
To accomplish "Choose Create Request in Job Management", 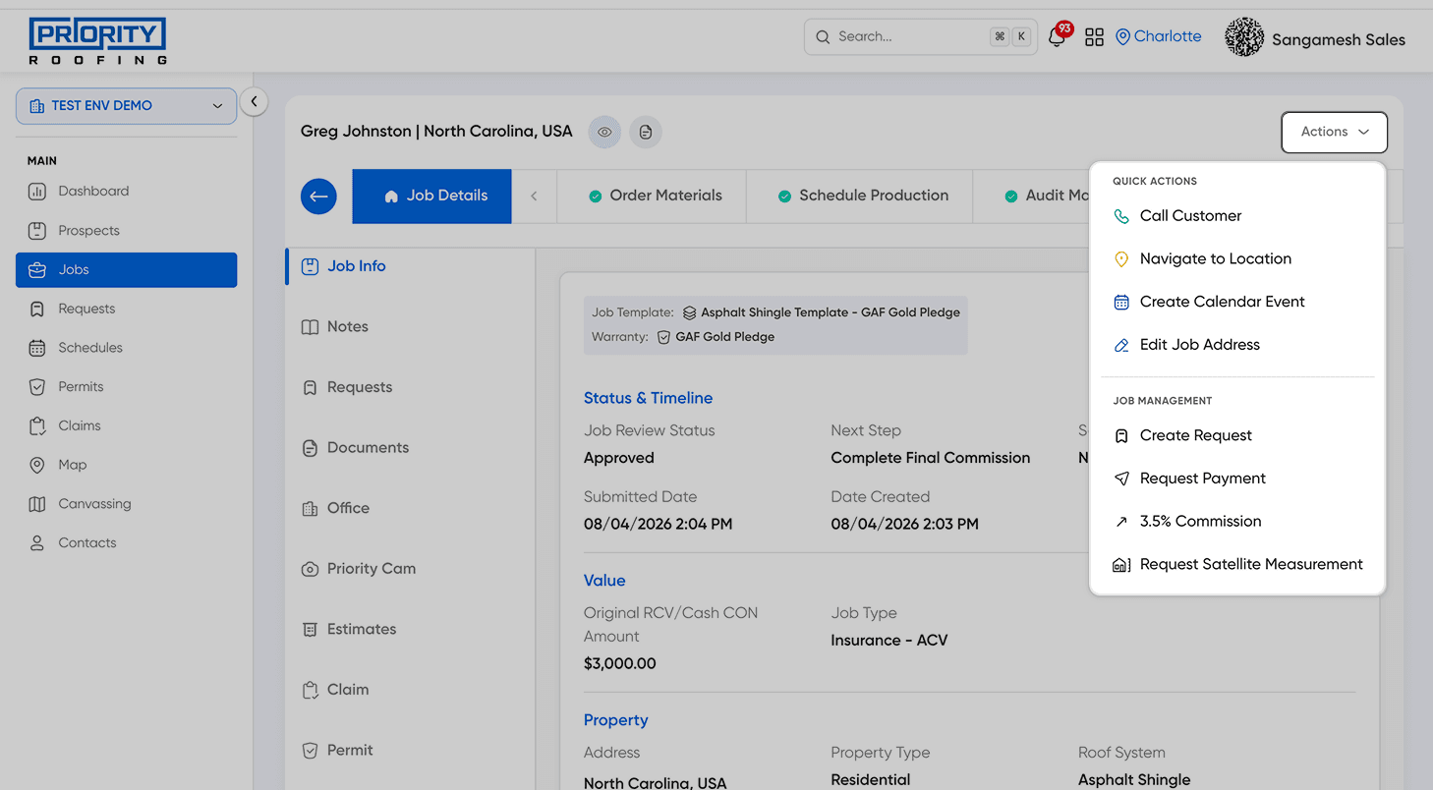I will pyautogui.click(x=1237, y=436).
